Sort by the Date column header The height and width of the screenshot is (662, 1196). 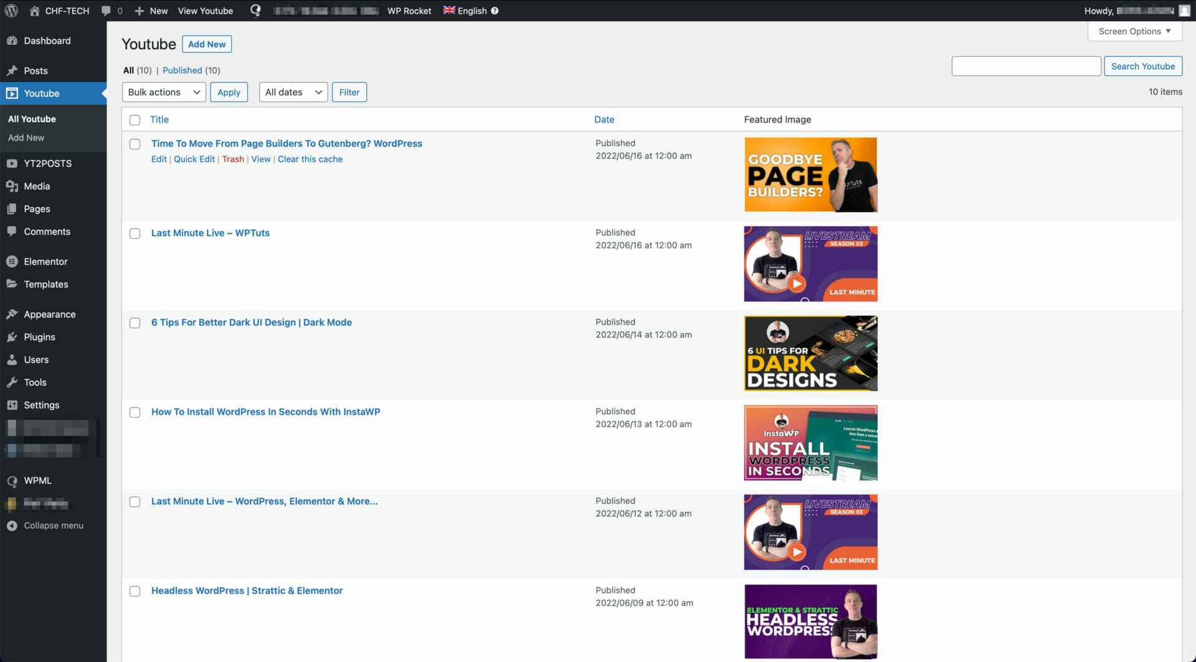604,120
